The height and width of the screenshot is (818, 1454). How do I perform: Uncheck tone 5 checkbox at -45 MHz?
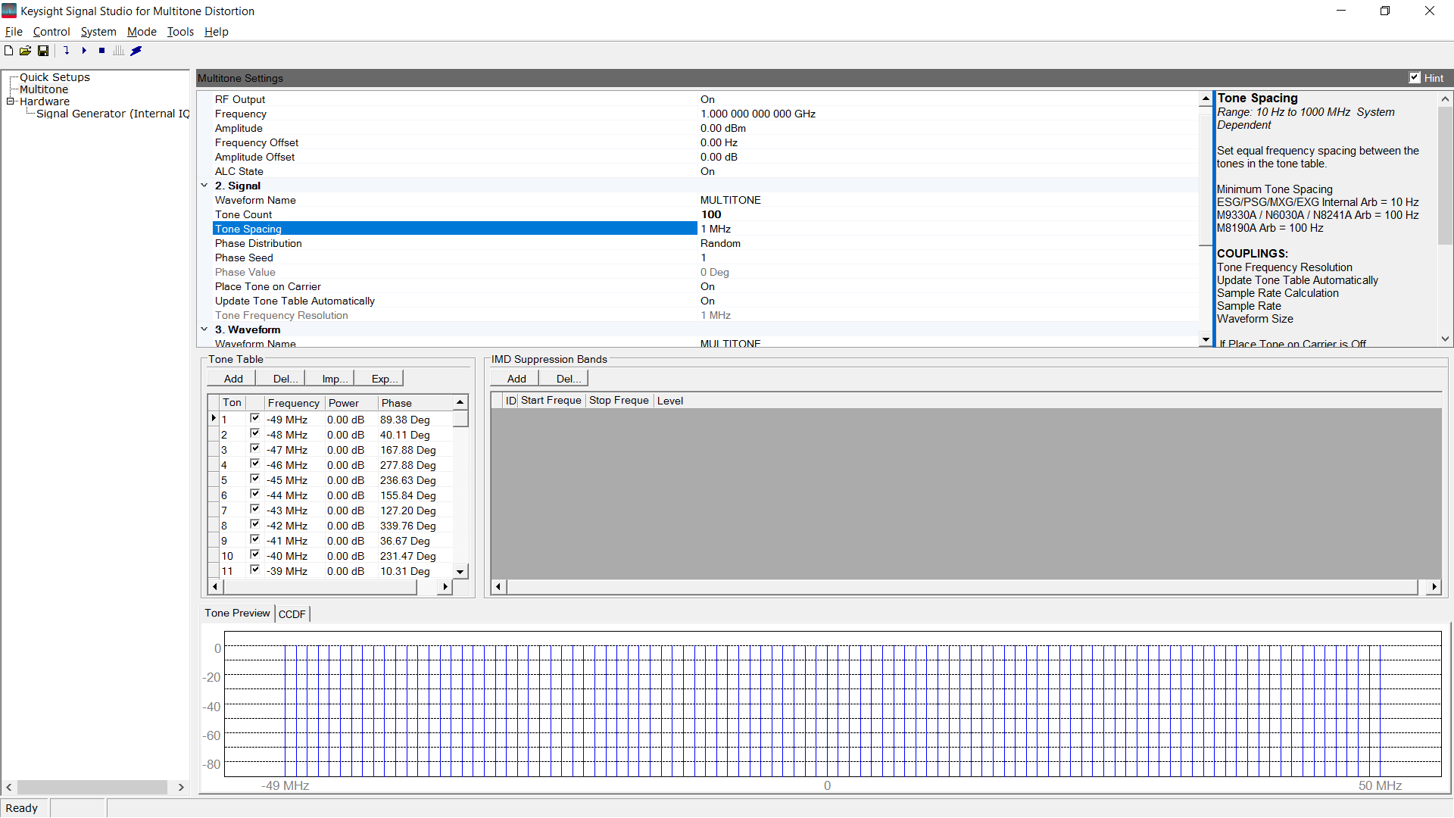pyautogui.click(x=255, y=479)
